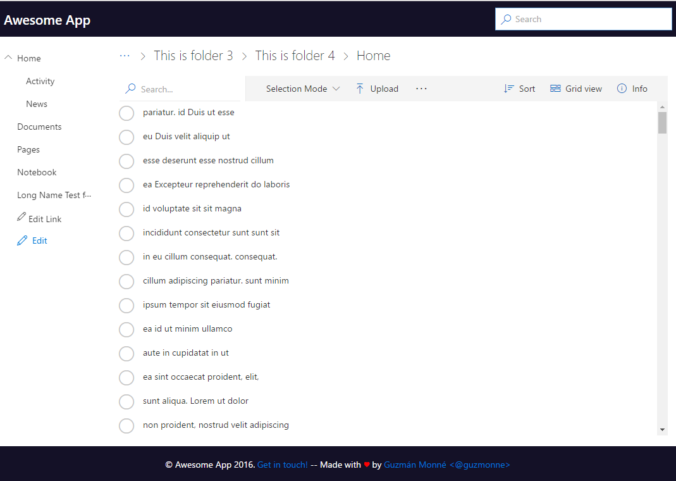Click the Home breadcrumb item
This screenshot has width=676, height=481.
(373, 56)
